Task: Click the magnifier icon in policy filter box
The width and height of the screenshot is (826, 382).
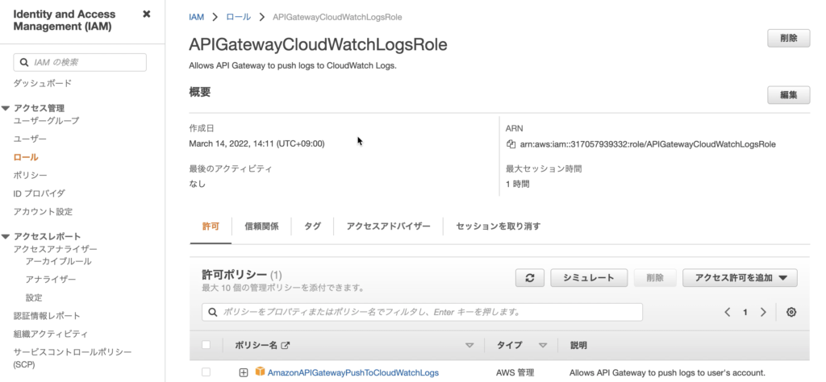Action: click(213, 312)
